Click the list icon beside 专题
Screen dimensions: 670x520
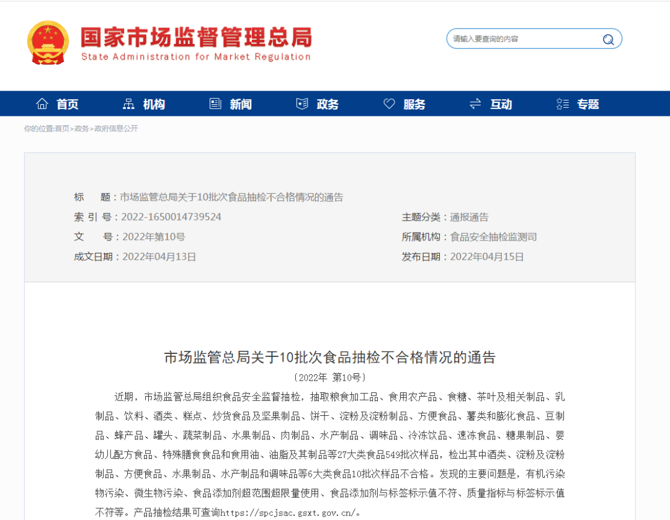[562, 104]
